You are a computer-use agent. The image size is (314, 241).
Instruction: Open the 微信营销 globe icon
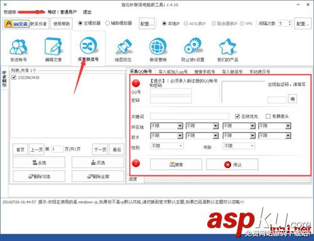click(158, 50)
